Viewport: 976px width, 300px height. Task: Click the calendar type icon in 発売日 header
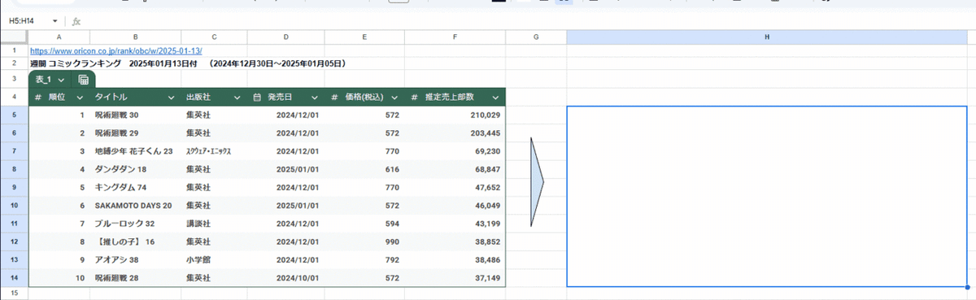(x=257, y=98)
